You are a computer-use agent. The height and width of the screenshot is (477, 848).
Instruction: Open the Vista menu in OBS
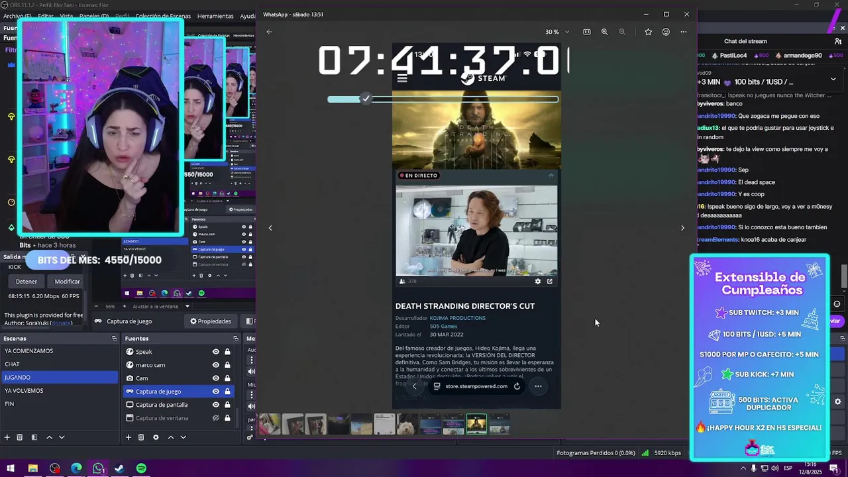click(66, 16)
